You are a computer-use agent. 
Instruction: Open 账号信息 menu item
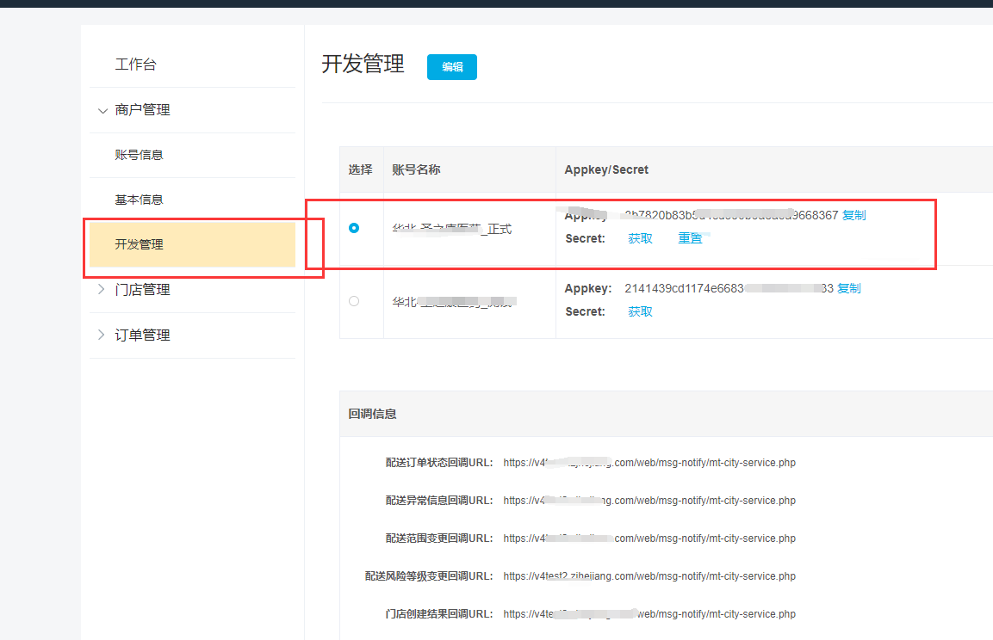[139, 155]
